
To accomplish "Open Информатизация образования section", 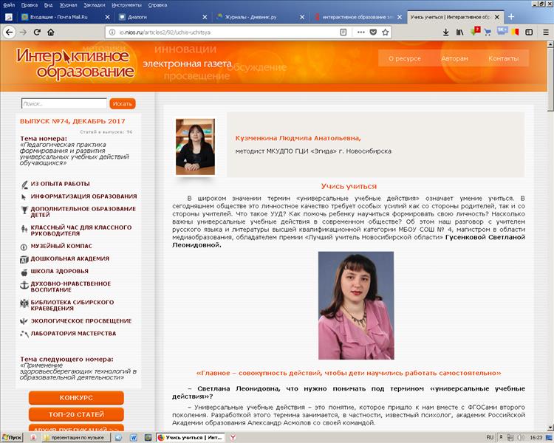I will pos(83,196).
